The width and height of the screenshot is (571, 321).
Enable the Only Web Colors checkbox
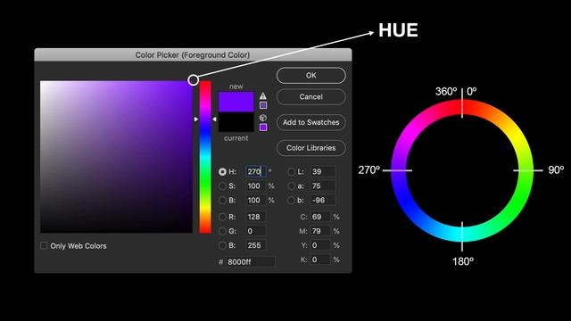point(44,246)
